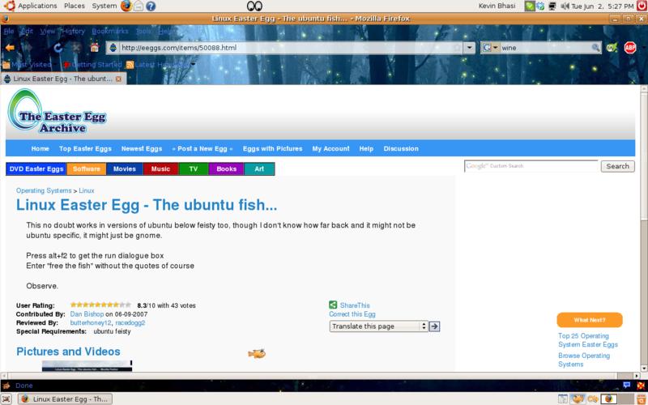This screenshot has height=405, width=648.
Task: Open the Top Easter Eggs link
Action: [x=85, y=149]
